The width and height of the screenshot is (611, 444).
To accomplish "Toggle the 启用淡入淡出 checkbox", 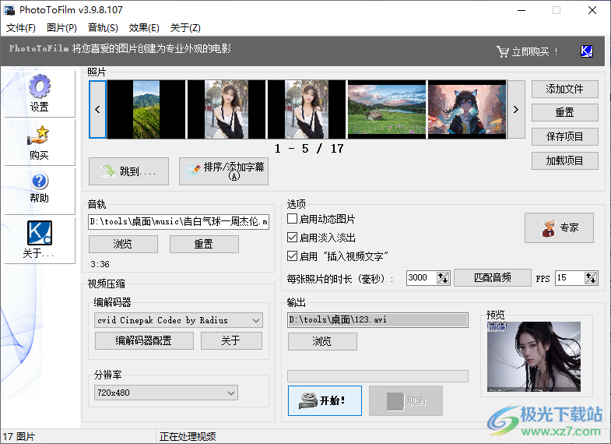I will point(292,238).
